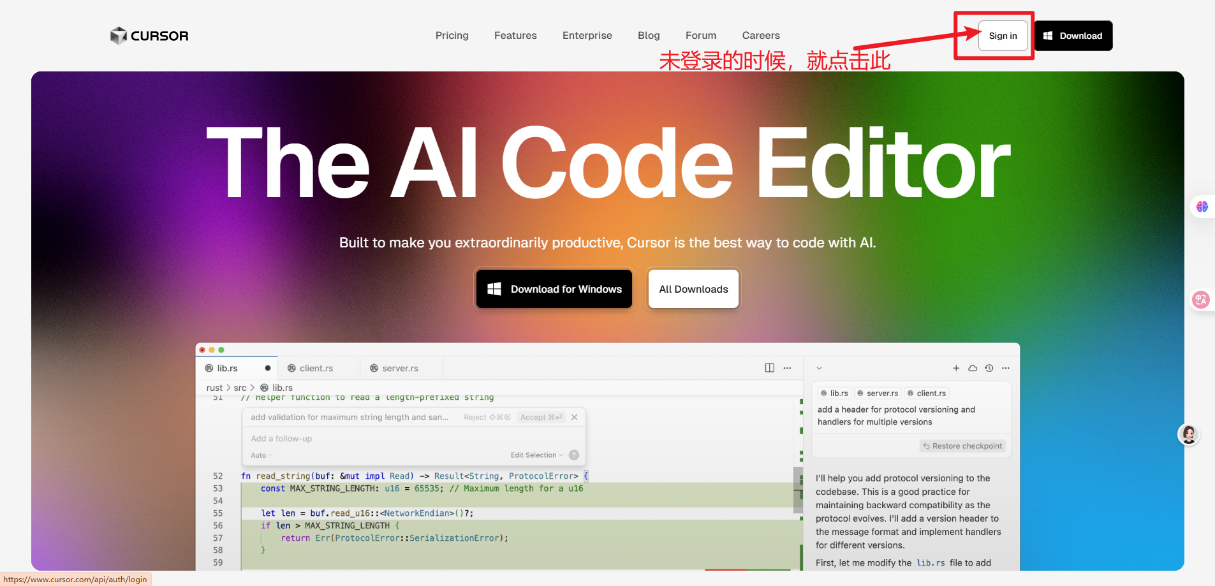The height and width of the screenshot is (586, 1215).
Task: Click code line 'if len > MAX_STRING_LENGTH'
Action: click(330, 525)
